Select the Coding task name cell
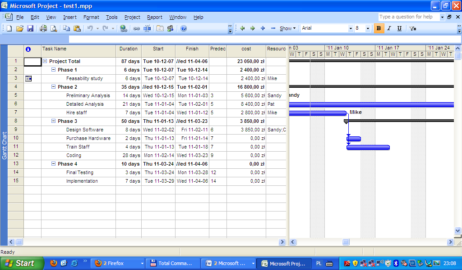The width and height of the screenshot is (462, 270). [x=79, y=155]
